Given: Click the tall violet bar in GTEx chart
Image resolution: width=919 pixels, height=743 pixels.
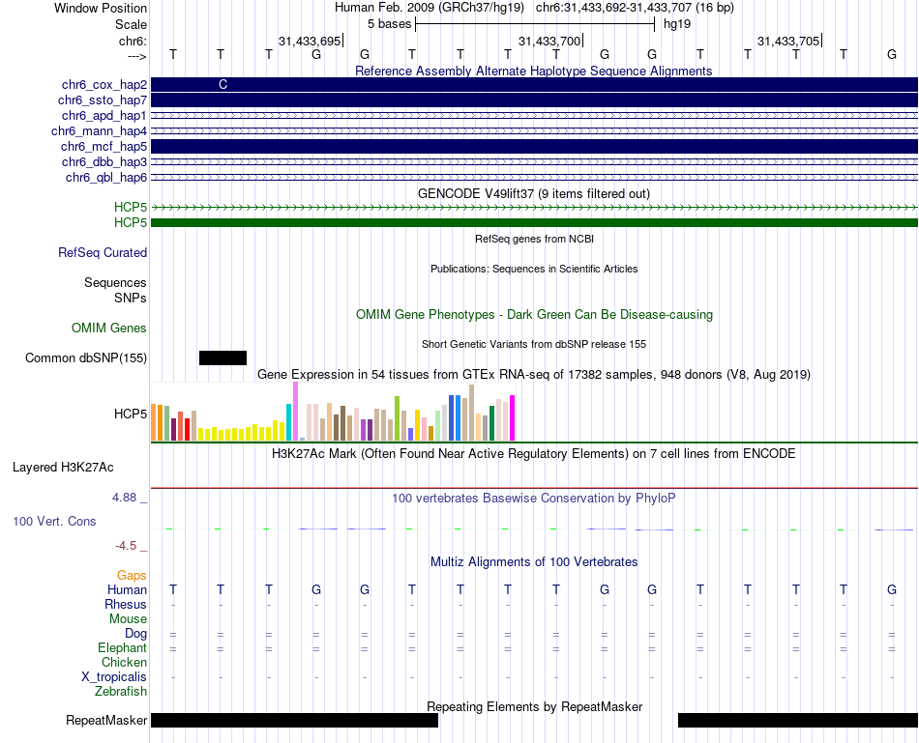Looking at the screenshot, I should 295,411.
